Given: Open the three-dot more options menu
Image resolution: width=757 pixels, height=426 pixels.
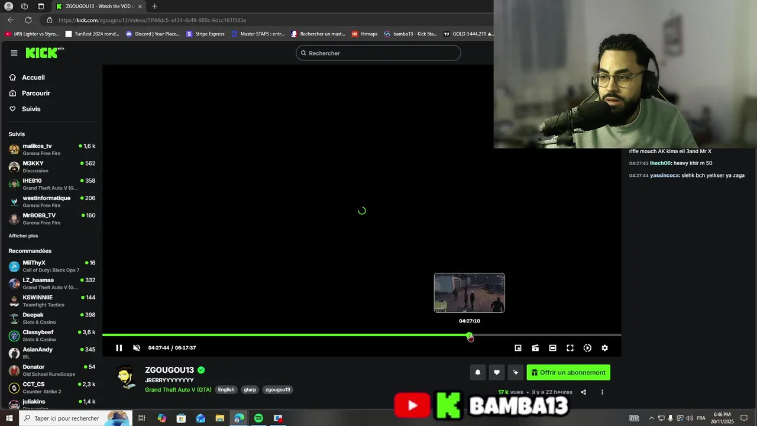Looking at the screenshot, I should (x=603, y=392).
